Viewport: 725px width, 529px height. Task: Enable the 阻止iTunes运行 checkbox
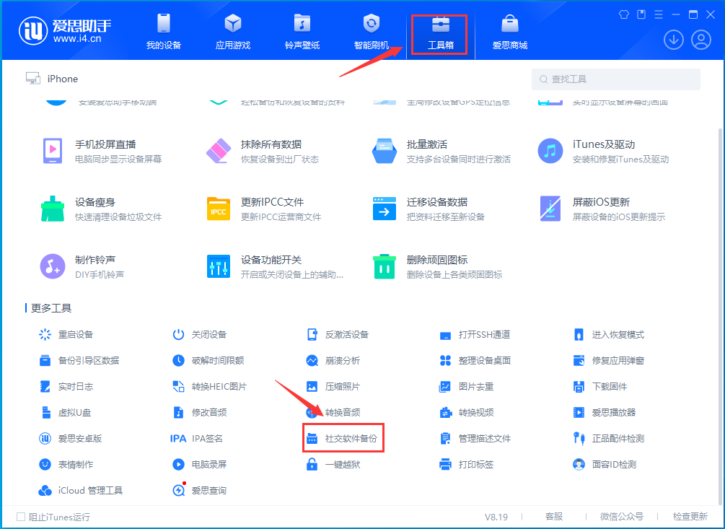[x=21, y=516]
